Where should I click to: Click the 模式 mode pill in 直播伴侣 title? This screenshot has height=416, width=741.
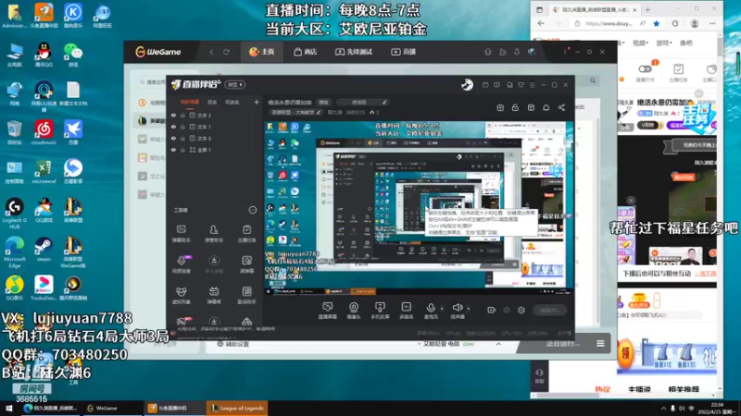(235, 84)
